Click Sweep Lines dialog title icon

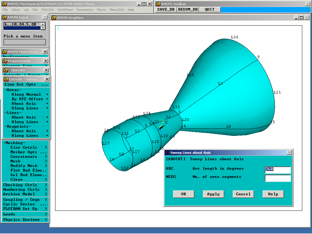pyautogui.click(x=167, y=153)
